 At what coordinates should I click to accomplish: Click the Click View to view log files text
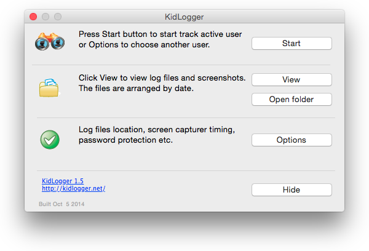162,83
